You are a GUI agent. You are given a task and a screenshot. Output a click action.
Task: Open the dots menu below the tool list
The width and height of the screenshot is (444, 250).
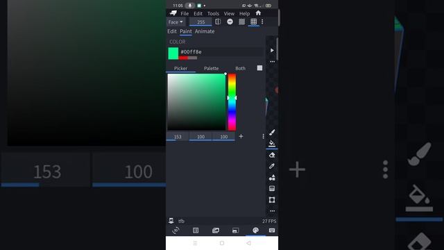click(272, 211)
